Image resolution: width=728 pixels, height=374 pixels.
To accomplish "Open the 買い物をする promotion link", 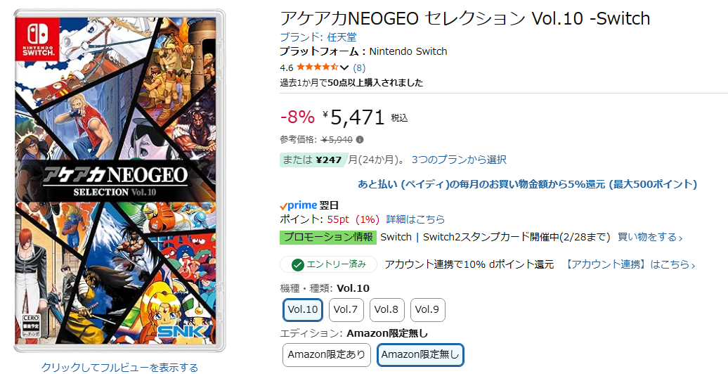I will tap(649, 237).
